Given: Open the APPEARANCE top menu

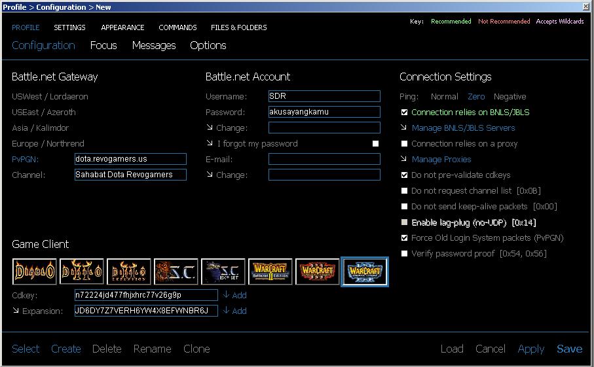Looking at the screenshot, I should (122, 27).
